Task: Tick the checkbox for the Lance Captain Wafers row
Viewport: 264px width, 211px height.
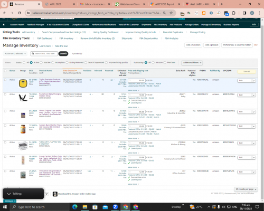Action: (x=5, y=157)
